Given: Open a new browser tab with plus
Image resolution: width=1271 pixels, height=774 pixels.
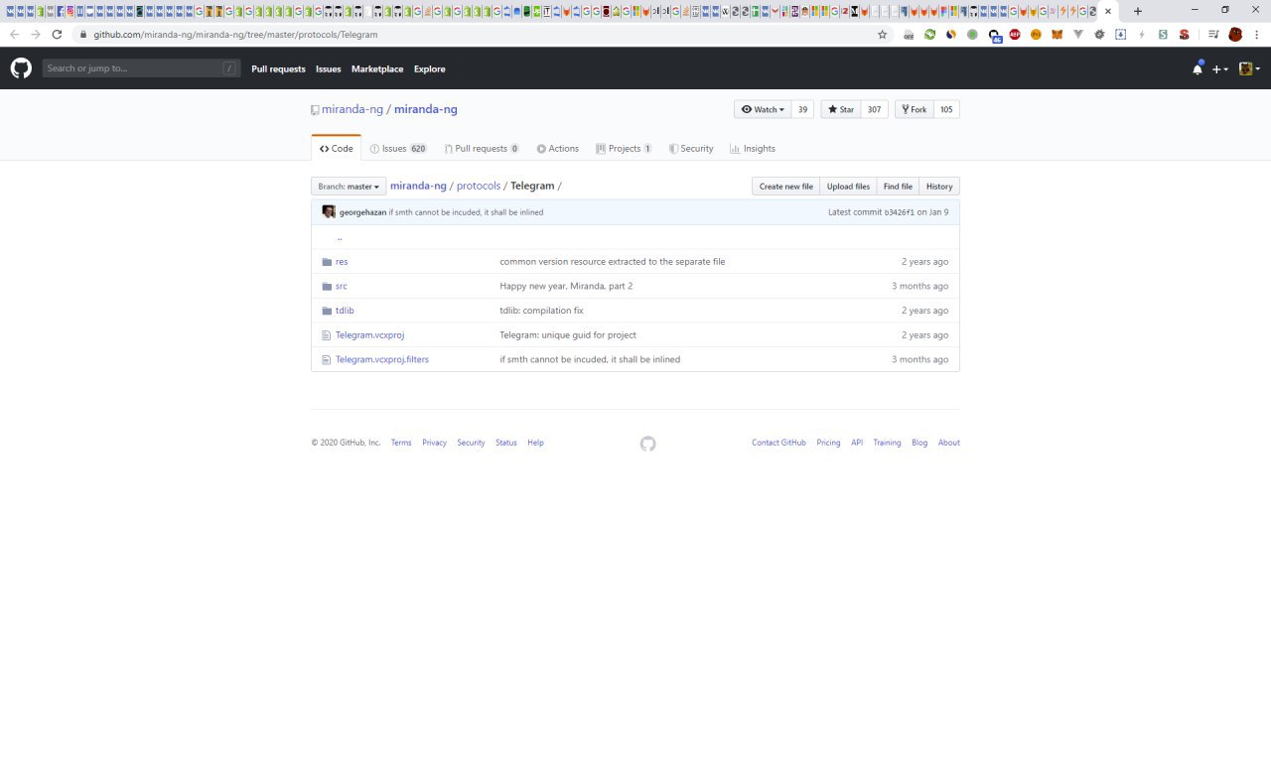Looking at the screenshot, I should tap(1138, 11).
